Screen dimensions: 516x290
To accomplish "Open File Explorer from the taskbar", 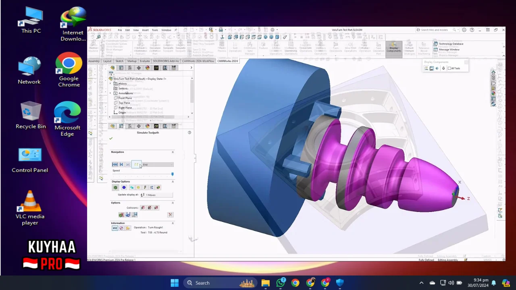I will coord(265,283).
